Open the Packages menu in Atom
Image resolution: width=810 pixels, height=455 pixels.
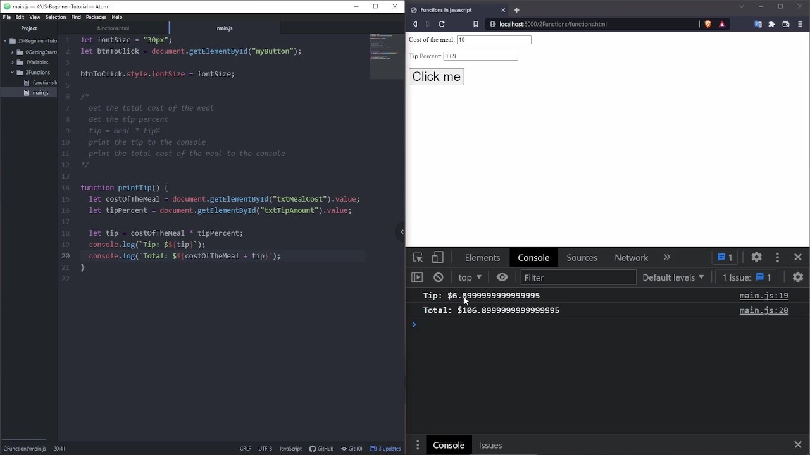[x=96, y=17]
